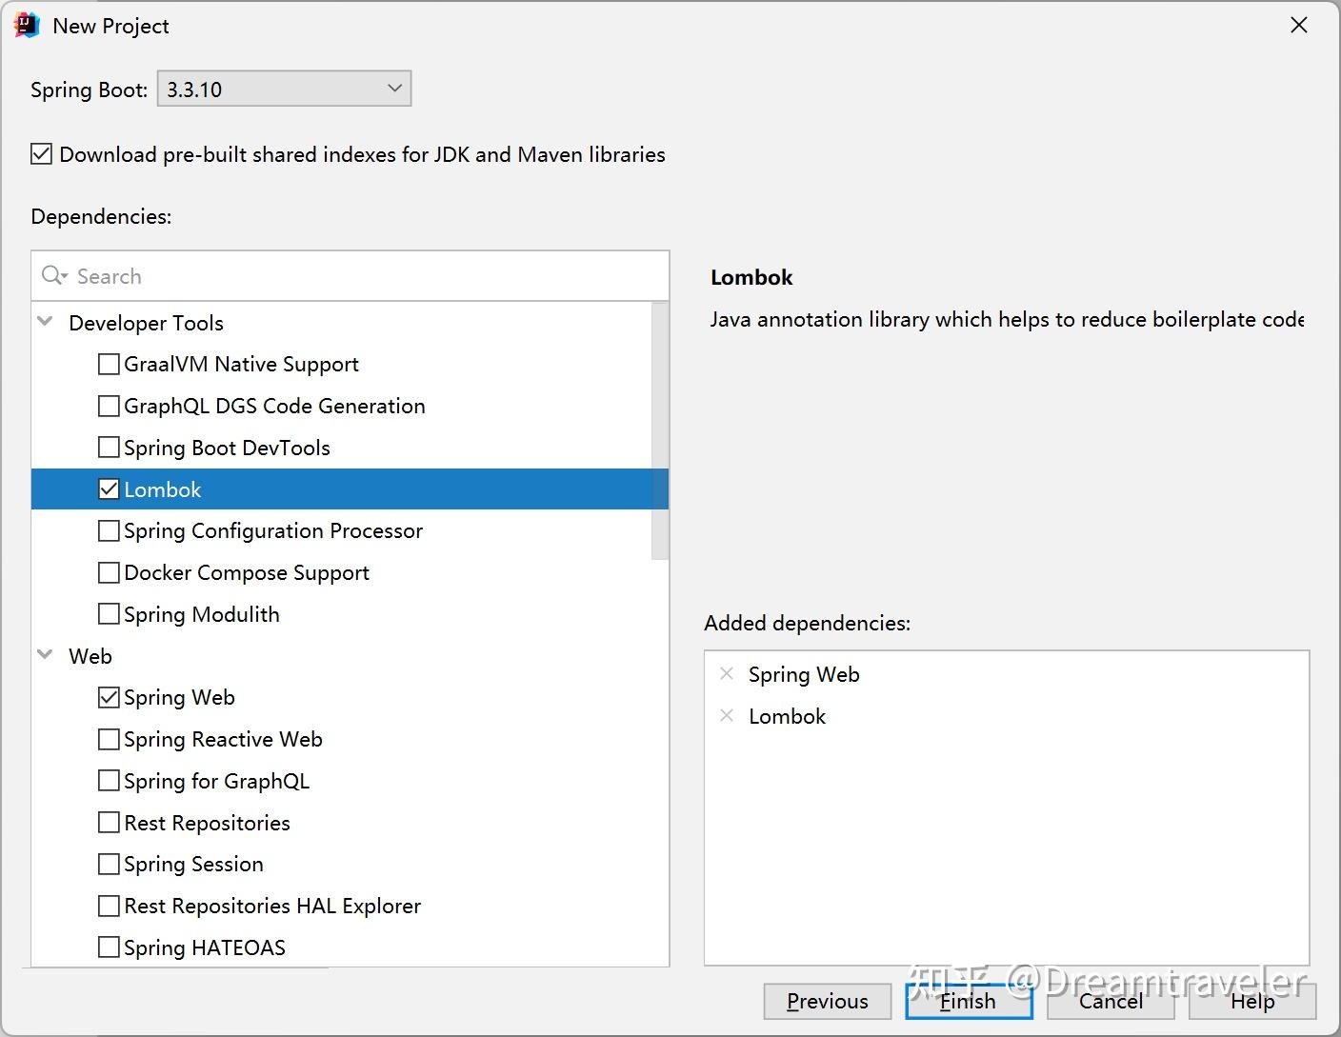Viewport: 1341px width, 1037px height.
Task: Click the dependencies list scrollbar
Action: tap(660, 430)
